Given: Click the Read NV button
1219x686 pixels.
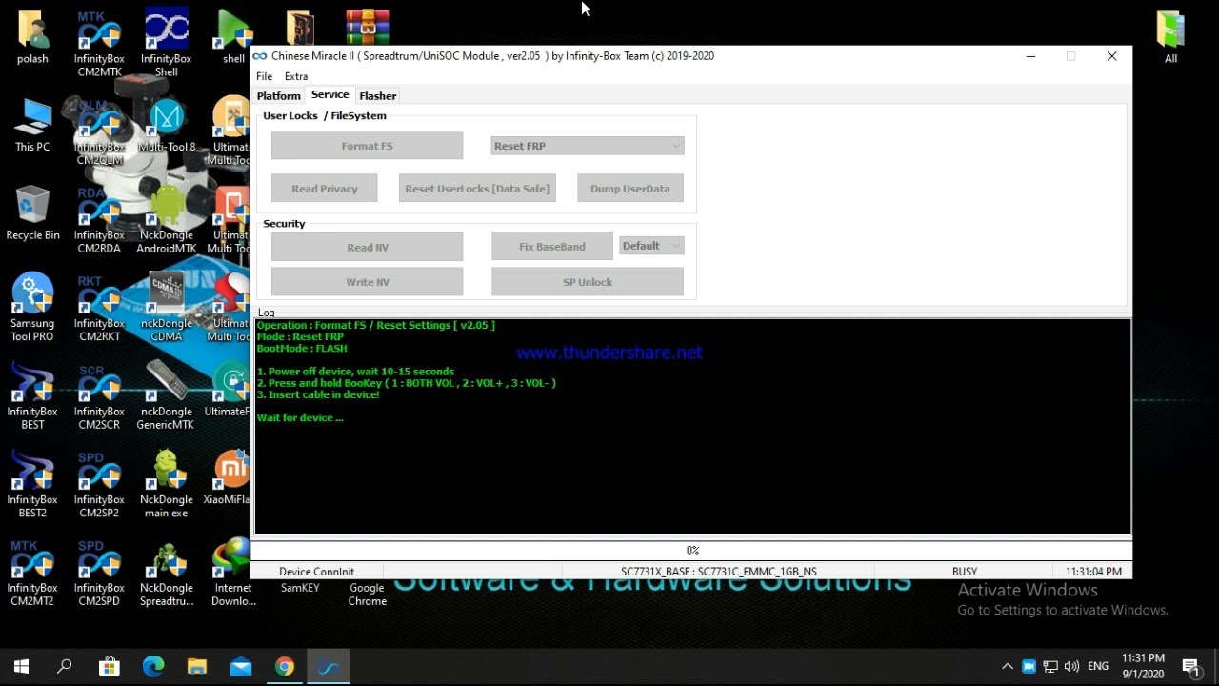Looking at the screenshot, I should pyautogui.click(x=367, y=247).
